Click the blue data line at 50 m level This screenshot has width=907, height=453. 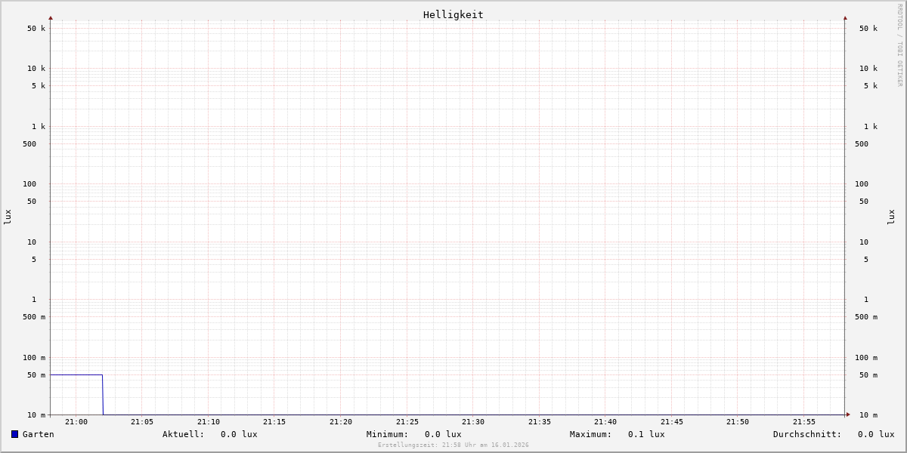[x=76, y=374]
